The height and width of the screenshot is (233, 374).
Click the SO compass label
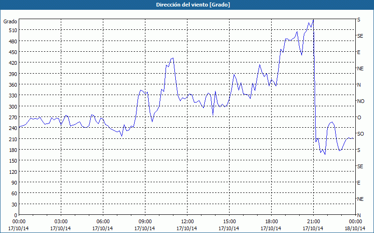[360, 134]
